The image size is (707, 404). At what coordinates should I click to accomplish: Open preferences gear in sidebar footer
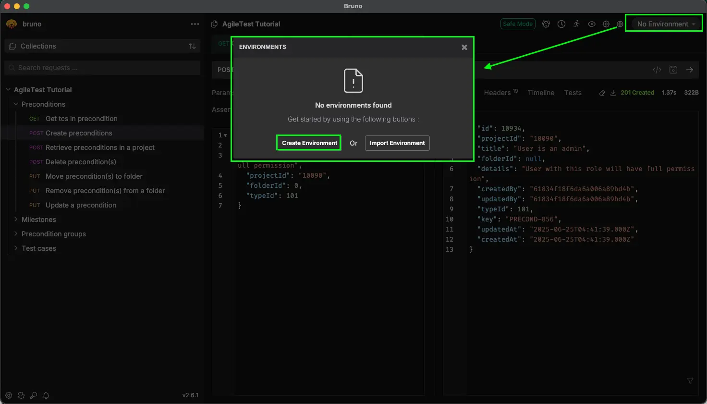point(9,395)
